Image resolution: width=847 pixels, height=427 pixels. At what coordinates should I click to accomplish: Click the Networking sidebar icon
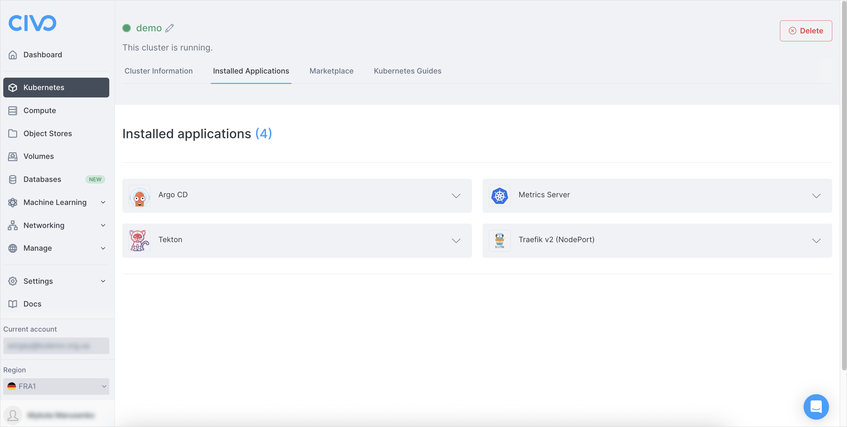12,225
